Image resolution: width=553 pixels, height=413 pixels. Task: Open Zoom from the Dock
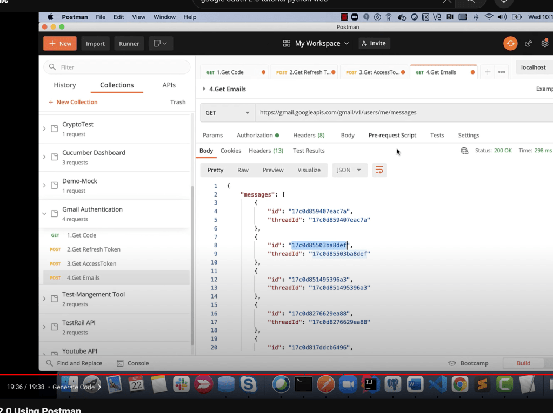coord(348,384)
